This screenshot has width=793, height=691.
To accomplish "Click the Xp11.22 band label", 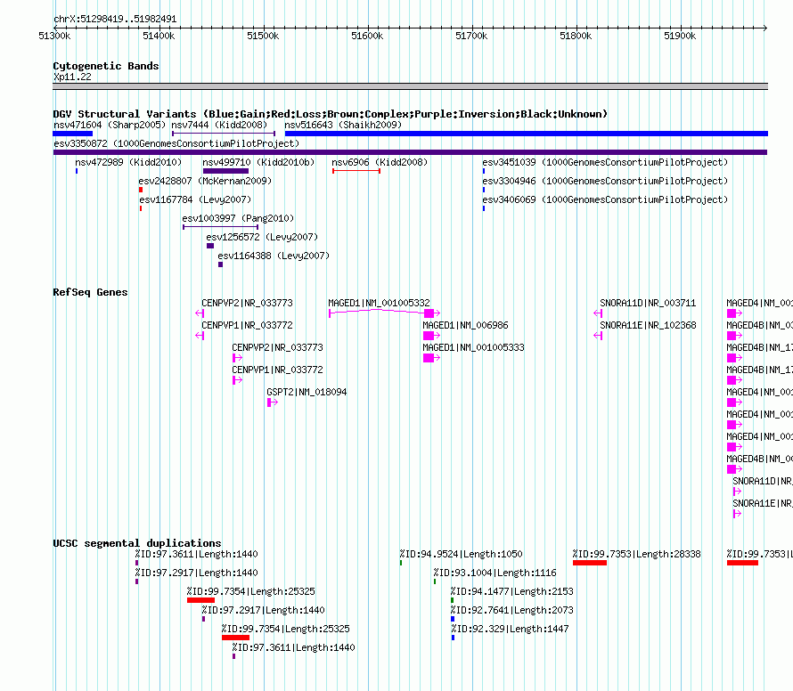I will point(72,77).
